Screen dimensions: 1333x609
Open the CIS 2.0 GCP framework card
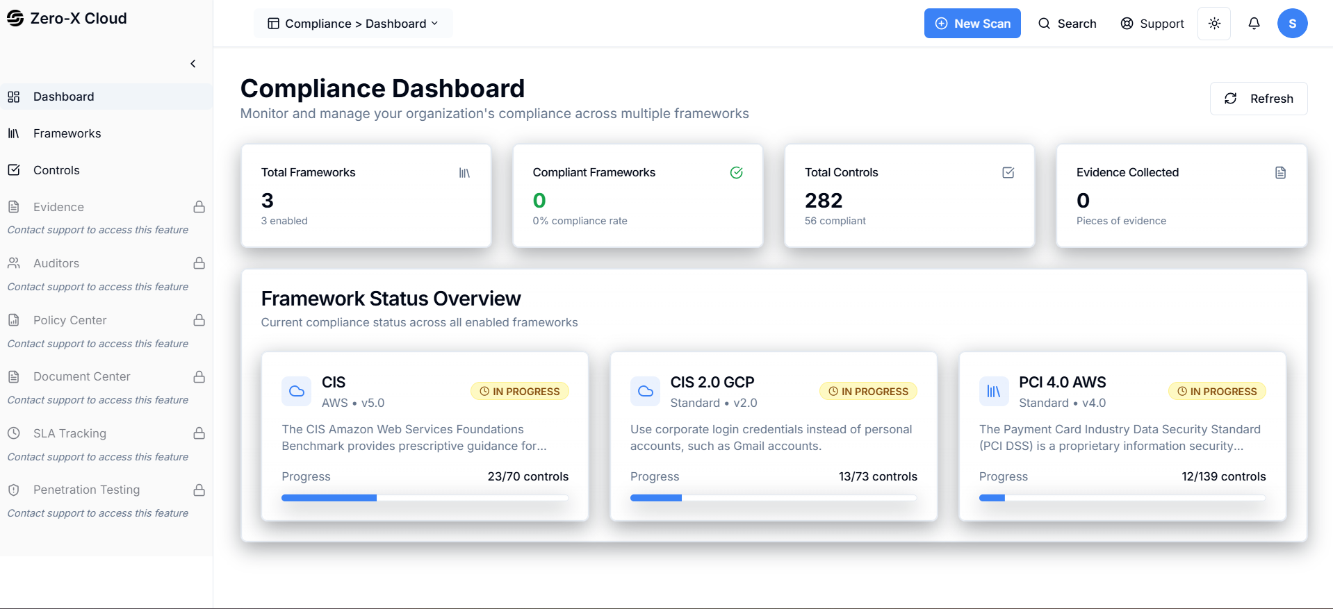[774, 436]
